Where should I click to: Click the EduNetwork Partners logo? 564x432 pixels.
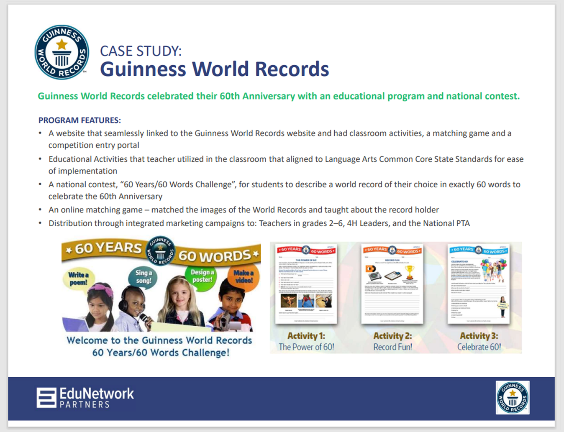pos(85,397)
